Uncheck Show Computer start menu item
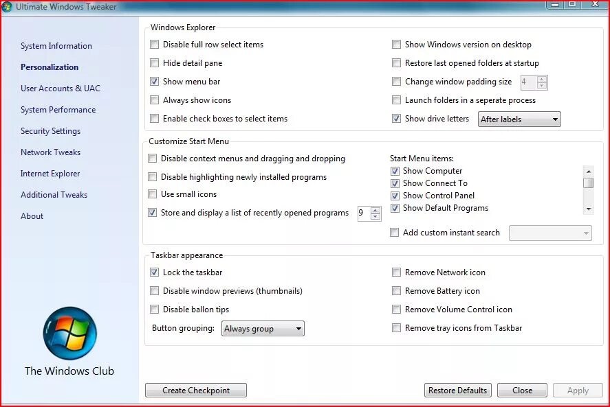 (395, 171)
